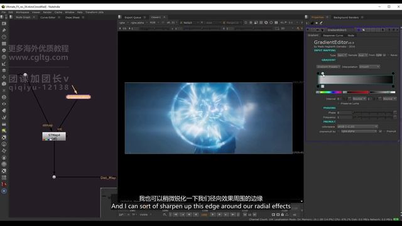Click the lock icon in Properties toolbar

point(312,23)
